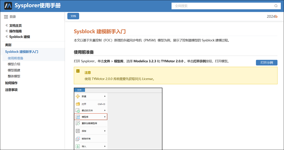Screen dimensions: 284x150
Task: Open the Sysblock 建模 sidebar link
Action: coord(20,37)
